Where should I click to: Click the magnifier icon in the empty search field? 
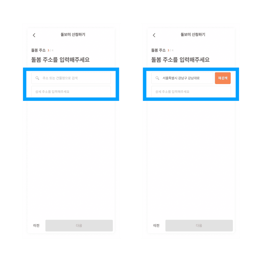click(37, 78)
